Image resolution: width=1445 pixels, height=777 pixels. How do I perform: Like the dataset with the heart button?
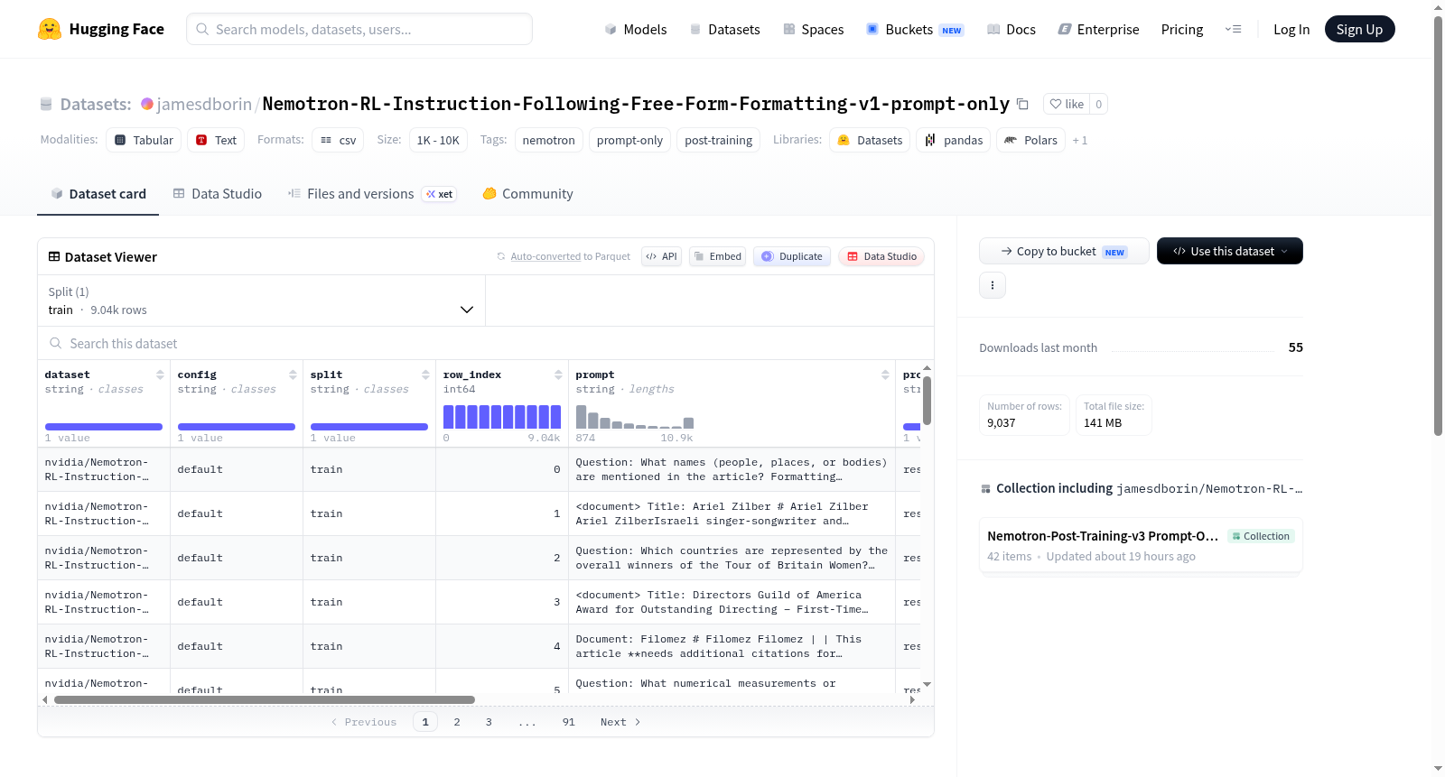coord(1067,104)
